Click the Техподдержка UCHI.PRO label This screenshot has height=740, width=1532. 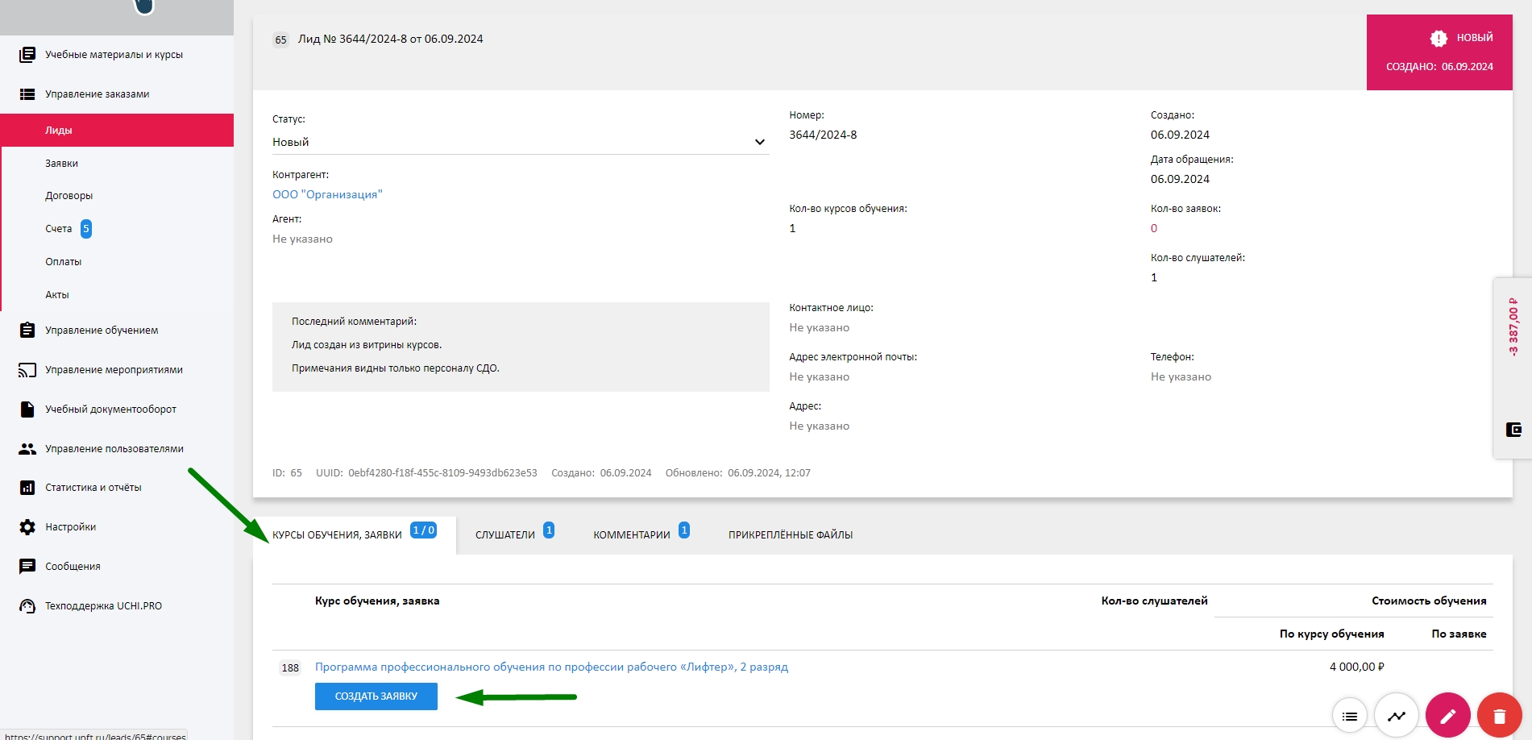coord(103,606)
